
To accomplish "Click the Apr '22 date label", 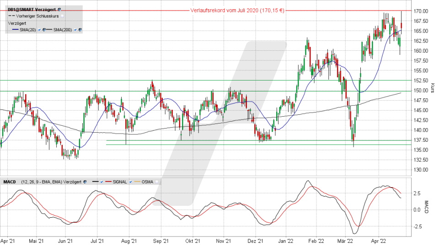I will [379, 241].
